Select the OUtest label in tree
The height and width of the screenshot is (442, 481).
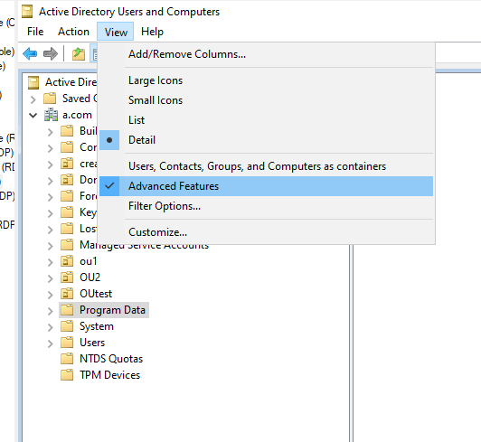pos(96,294)
